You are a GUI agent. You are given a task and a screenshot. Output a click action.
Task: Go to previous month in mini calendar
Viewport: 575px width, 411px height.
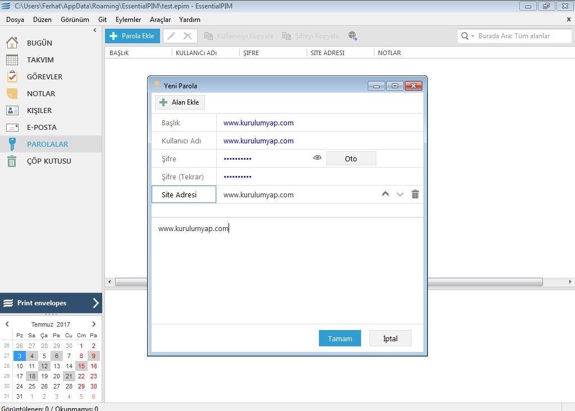coord(7,324)
